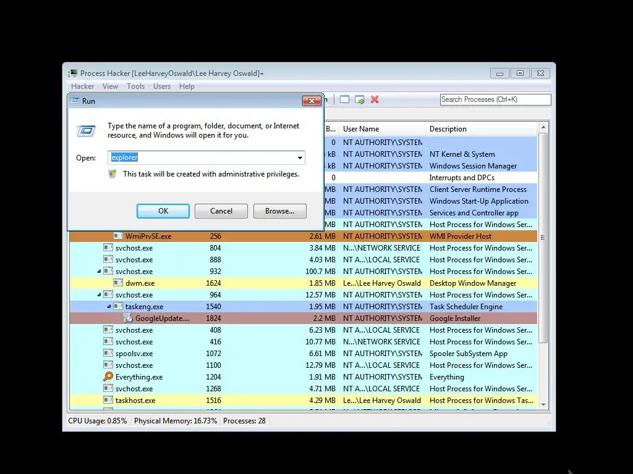This screenshot has height=474, width=633.
Task: Open the Help menu
Action: pyautogui.click(x=187, y=86)
